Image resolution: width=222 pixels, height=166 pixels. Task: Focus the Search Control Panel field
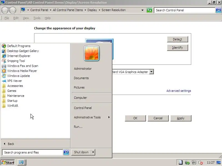coord(185,10)
